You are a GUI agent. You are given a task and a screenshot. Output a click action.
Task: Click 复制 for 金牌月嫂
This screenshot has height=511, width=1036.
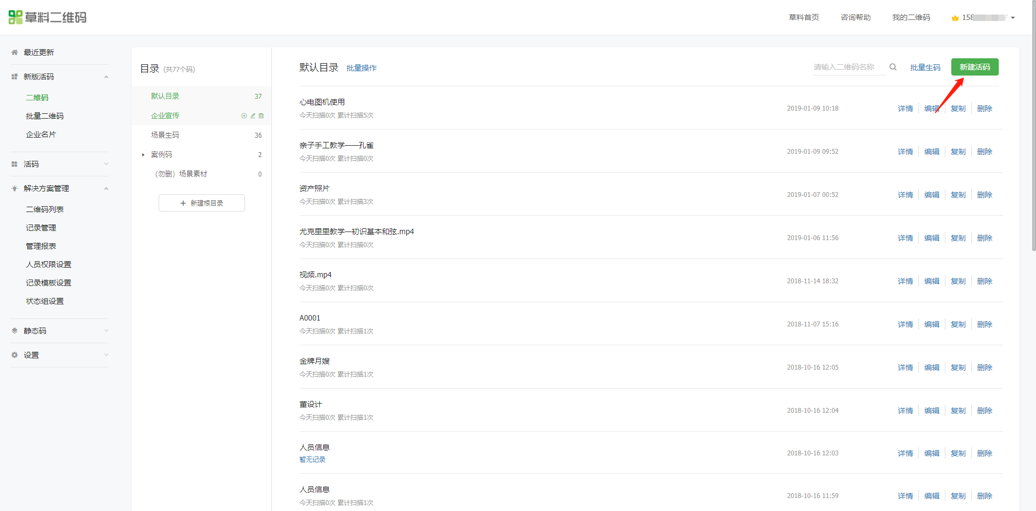[958, 367]
